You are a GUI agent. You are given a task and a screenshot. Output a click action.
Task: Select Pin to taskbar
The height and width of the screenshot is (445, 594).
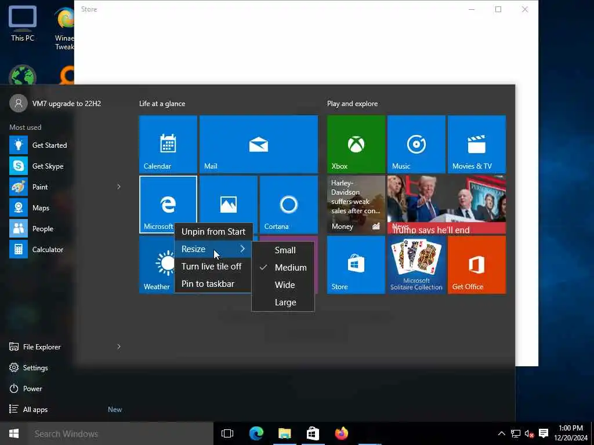pos(213,284)
